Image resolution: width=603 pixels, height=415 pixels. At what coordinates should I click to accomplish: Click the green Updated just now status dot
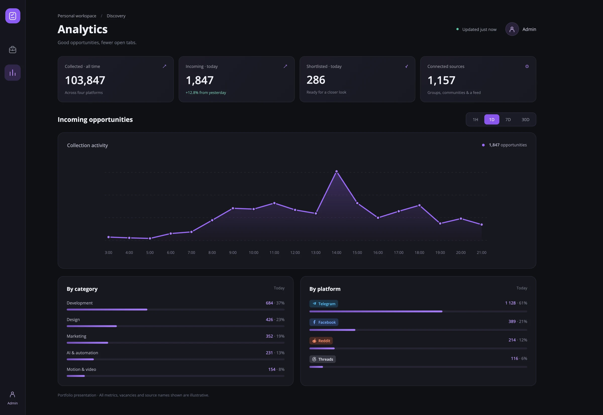pos(457,29)
